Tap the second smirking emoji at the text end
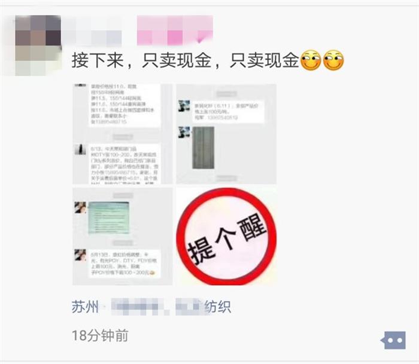Screen dimensions: 419x364 (x=333, y=60)
